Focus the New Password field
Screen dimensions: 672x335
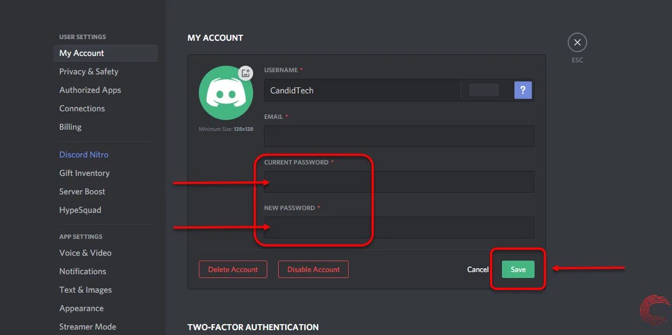click(399, 227)
